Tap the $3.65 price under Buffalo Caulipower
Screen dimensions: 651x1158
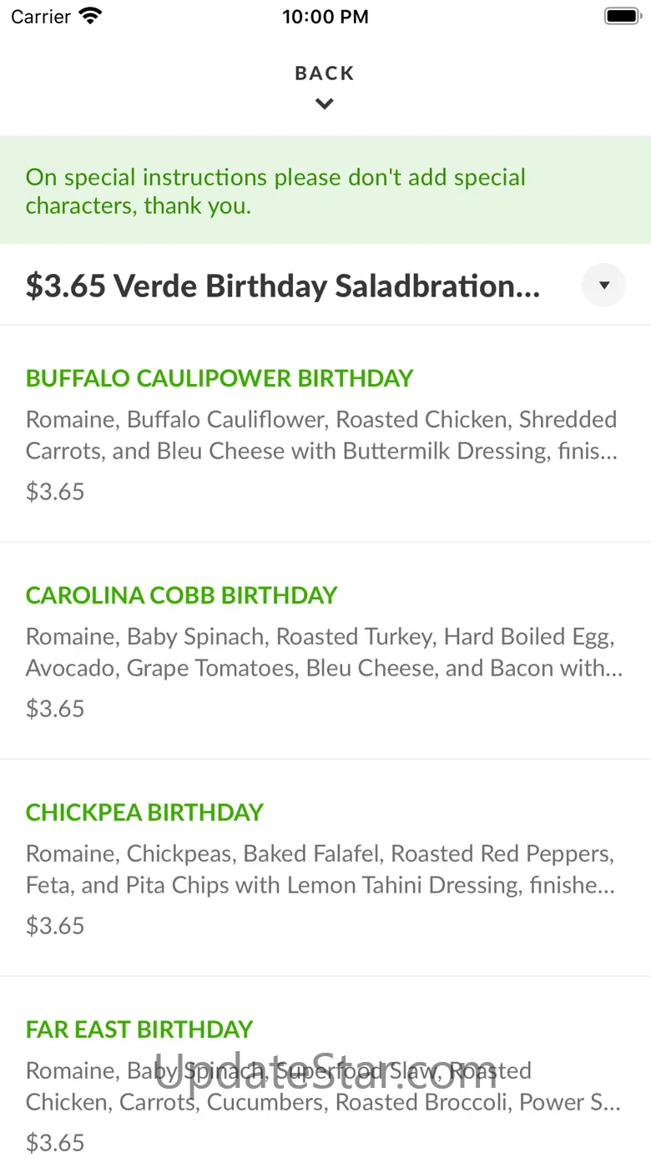tap(55, 491)
